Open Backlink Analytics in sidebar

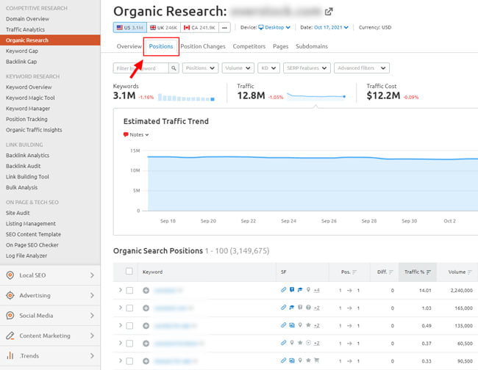click(x=27, y=155)
